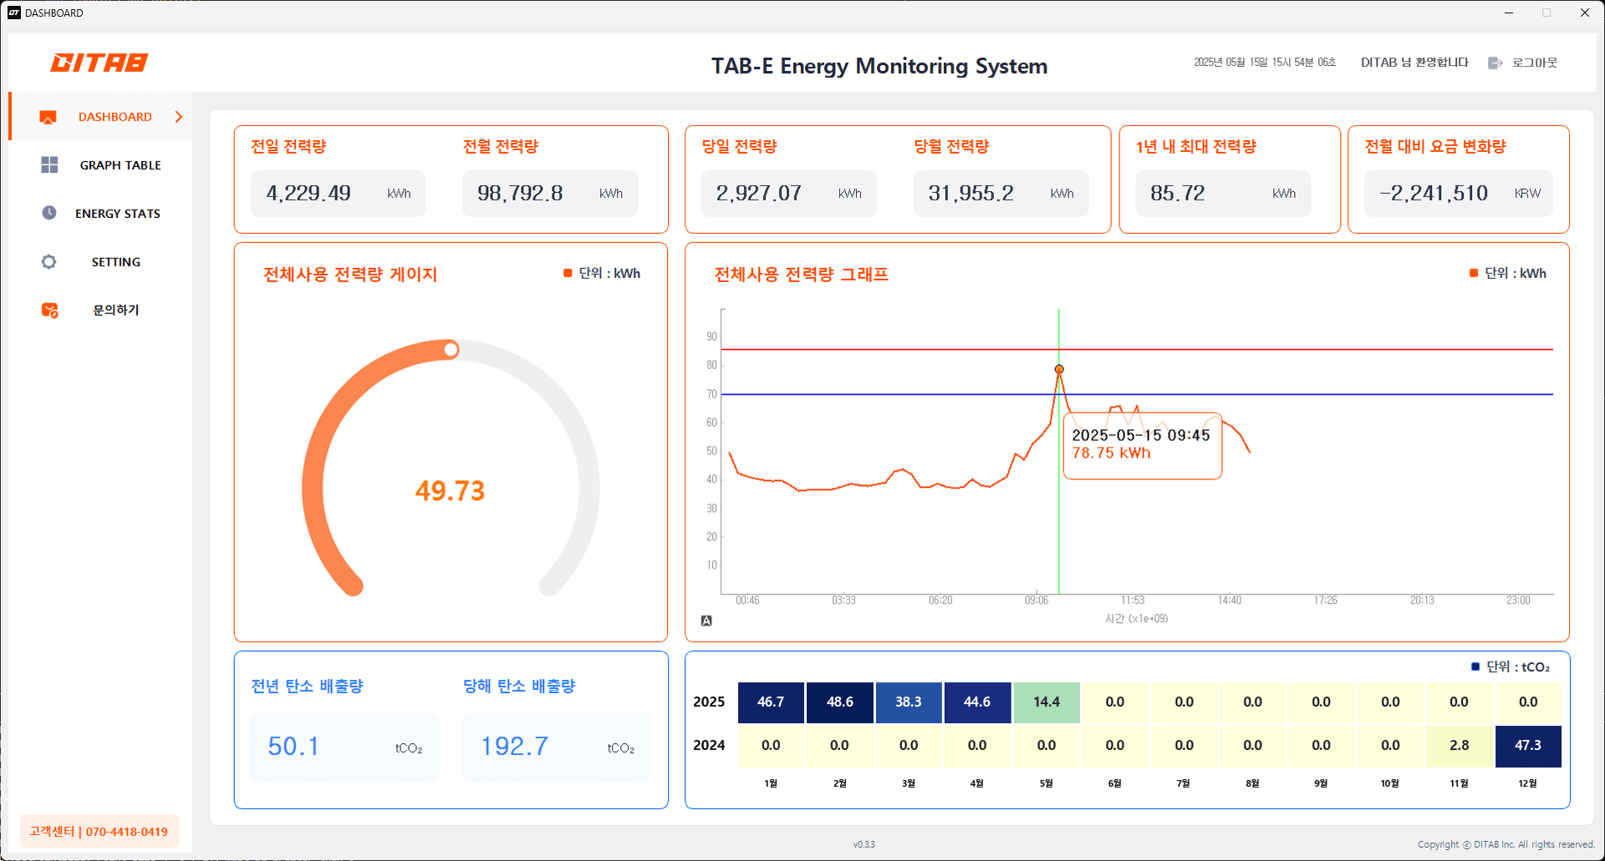Click the gauge handle at 49.73

pos(451,350)
